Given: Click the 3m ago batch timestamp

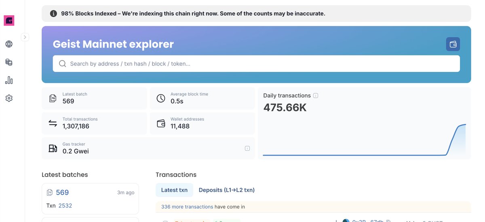Looking at the screenshot, I should pyautogui.click(x=126, y=192).
